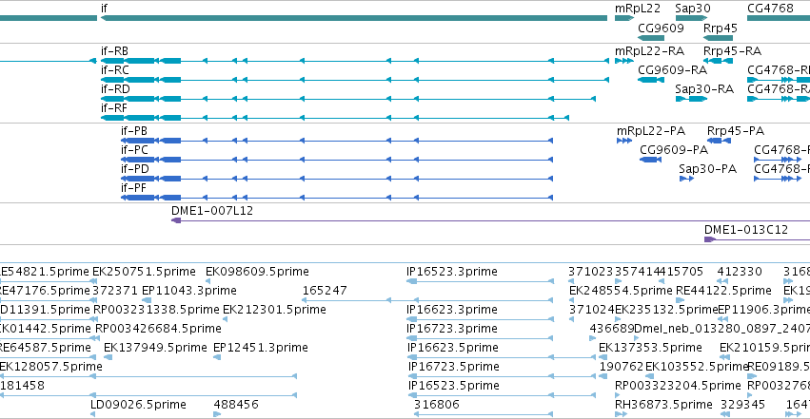Select the CG9609-PA protein label

[674, 150]
